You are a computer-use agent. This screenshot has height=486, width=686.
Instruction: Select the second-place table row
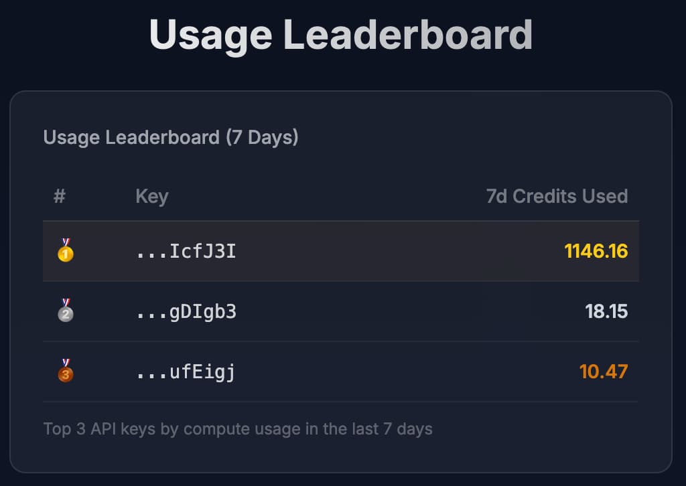tap(375, 312)
